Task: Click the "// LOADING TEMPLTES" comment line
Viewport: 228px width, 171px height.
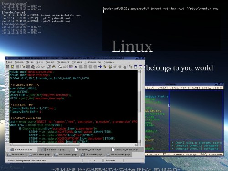Action: tap(24, 85)
